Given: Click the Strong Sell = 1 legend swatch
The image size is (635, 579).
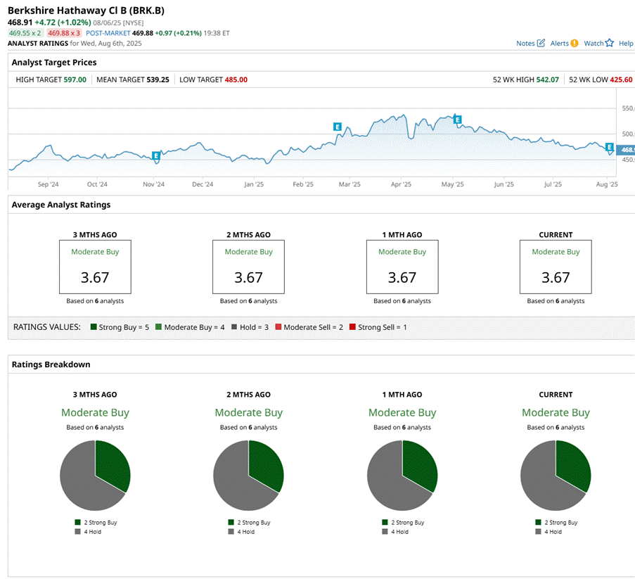Looking at the screenshot, I should (352, 327).
